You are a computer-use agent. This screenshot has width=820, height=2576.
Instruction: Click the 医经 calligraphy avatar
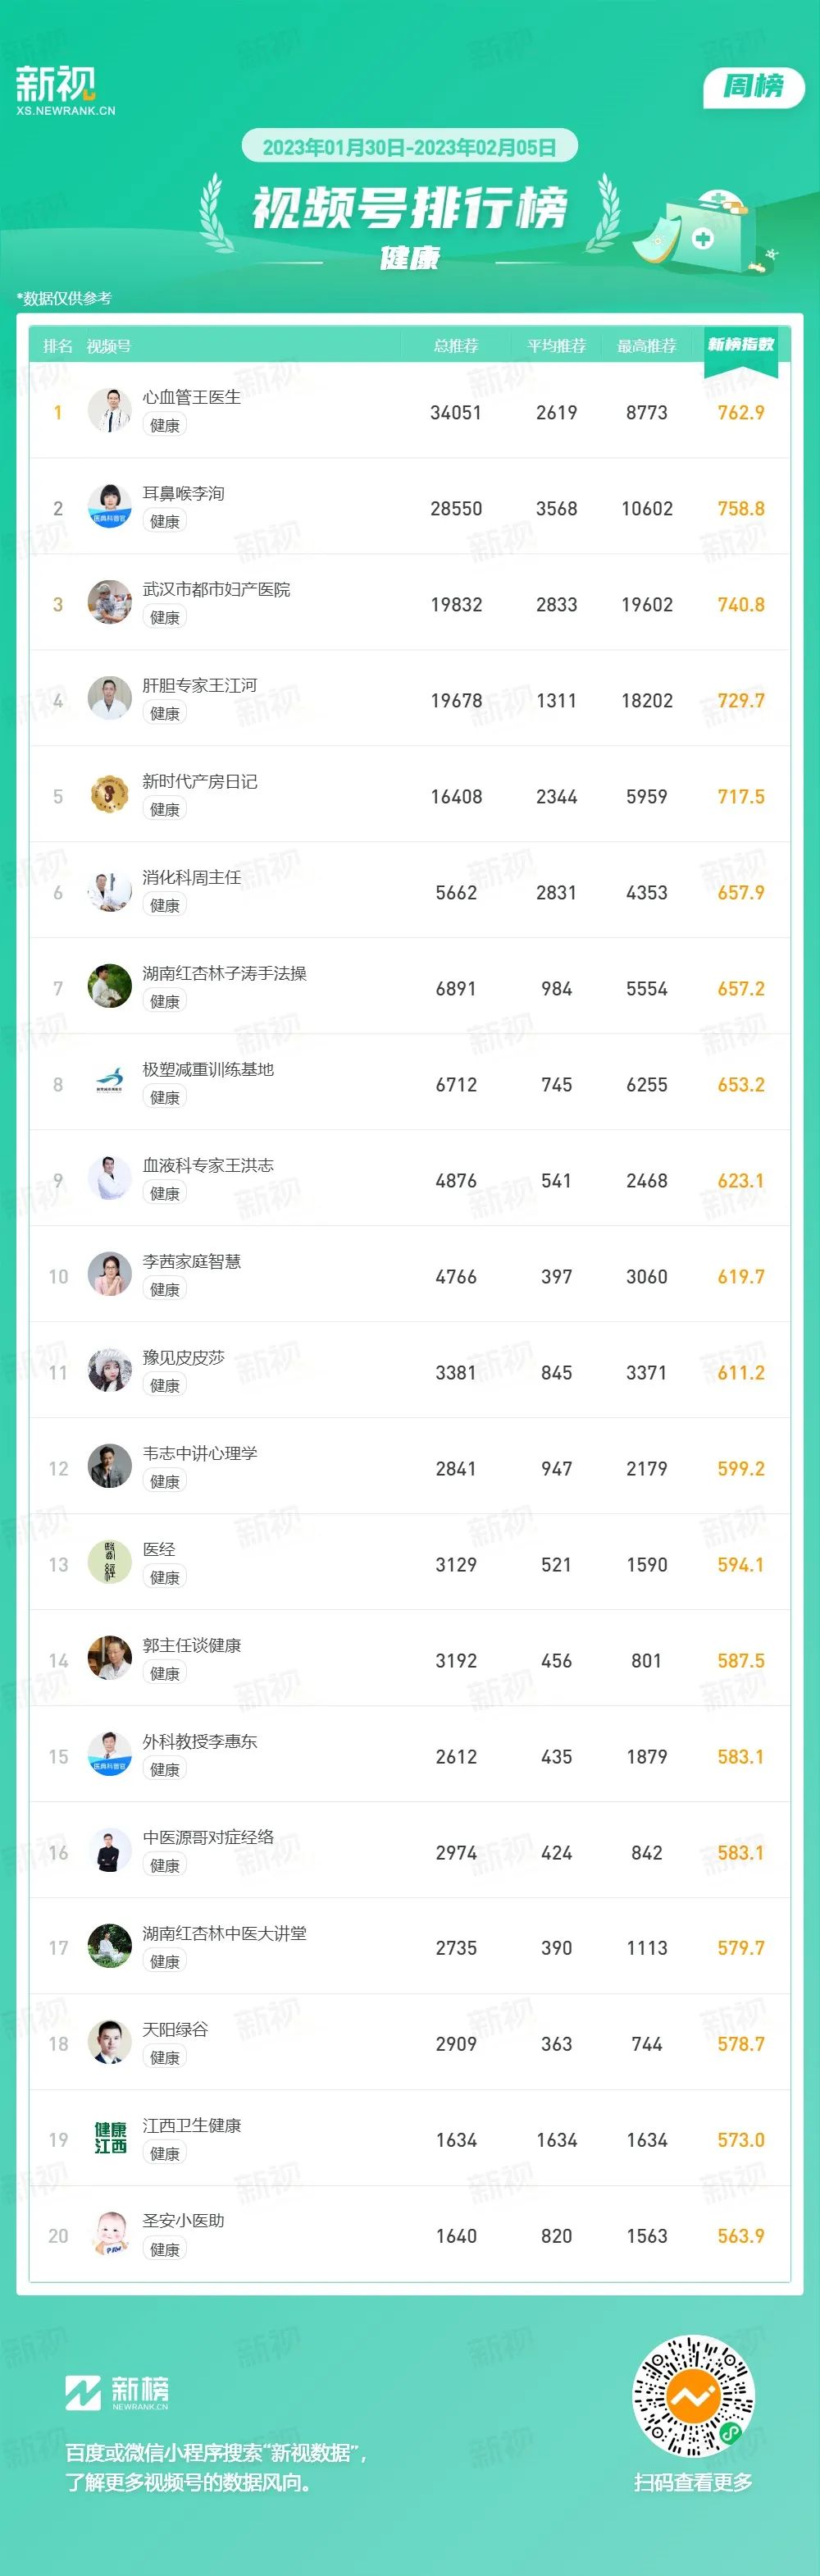110,1563
